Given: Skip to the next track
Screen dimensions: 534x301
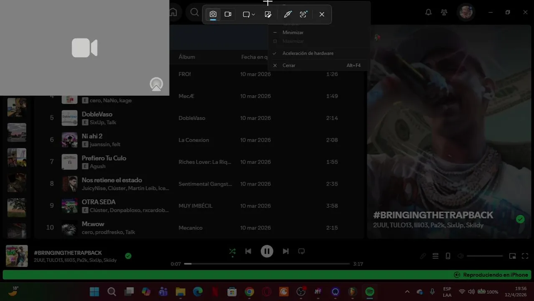Looking at the screenshot, I should tap(286, 251).
